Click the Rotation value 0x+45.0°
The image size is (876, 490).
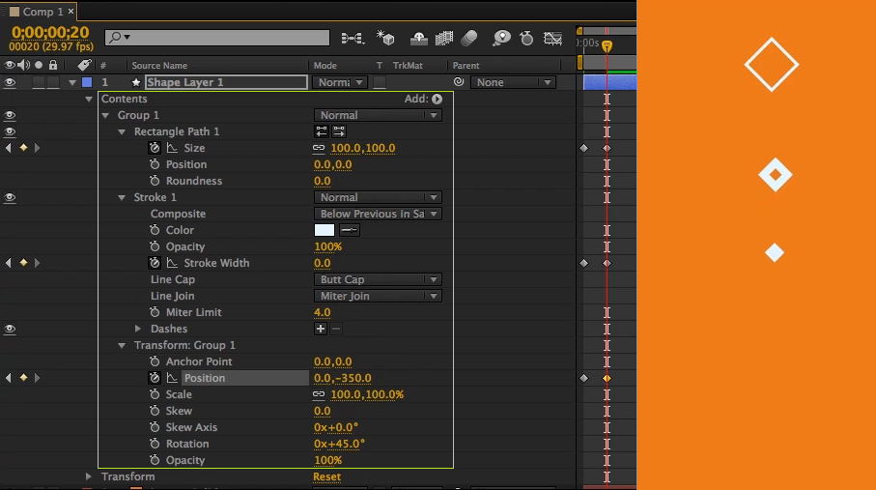[339, 444]
